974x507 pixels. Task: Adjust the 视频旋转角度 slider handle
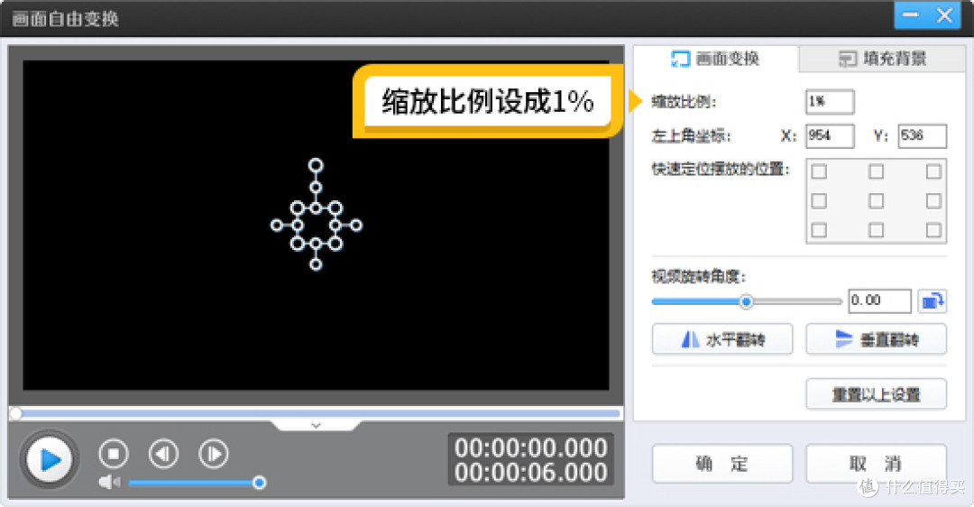(x=746, y=302)
